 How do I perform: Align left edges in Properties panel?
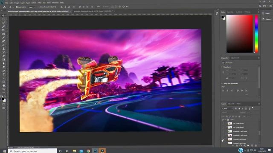click(223, 91)
